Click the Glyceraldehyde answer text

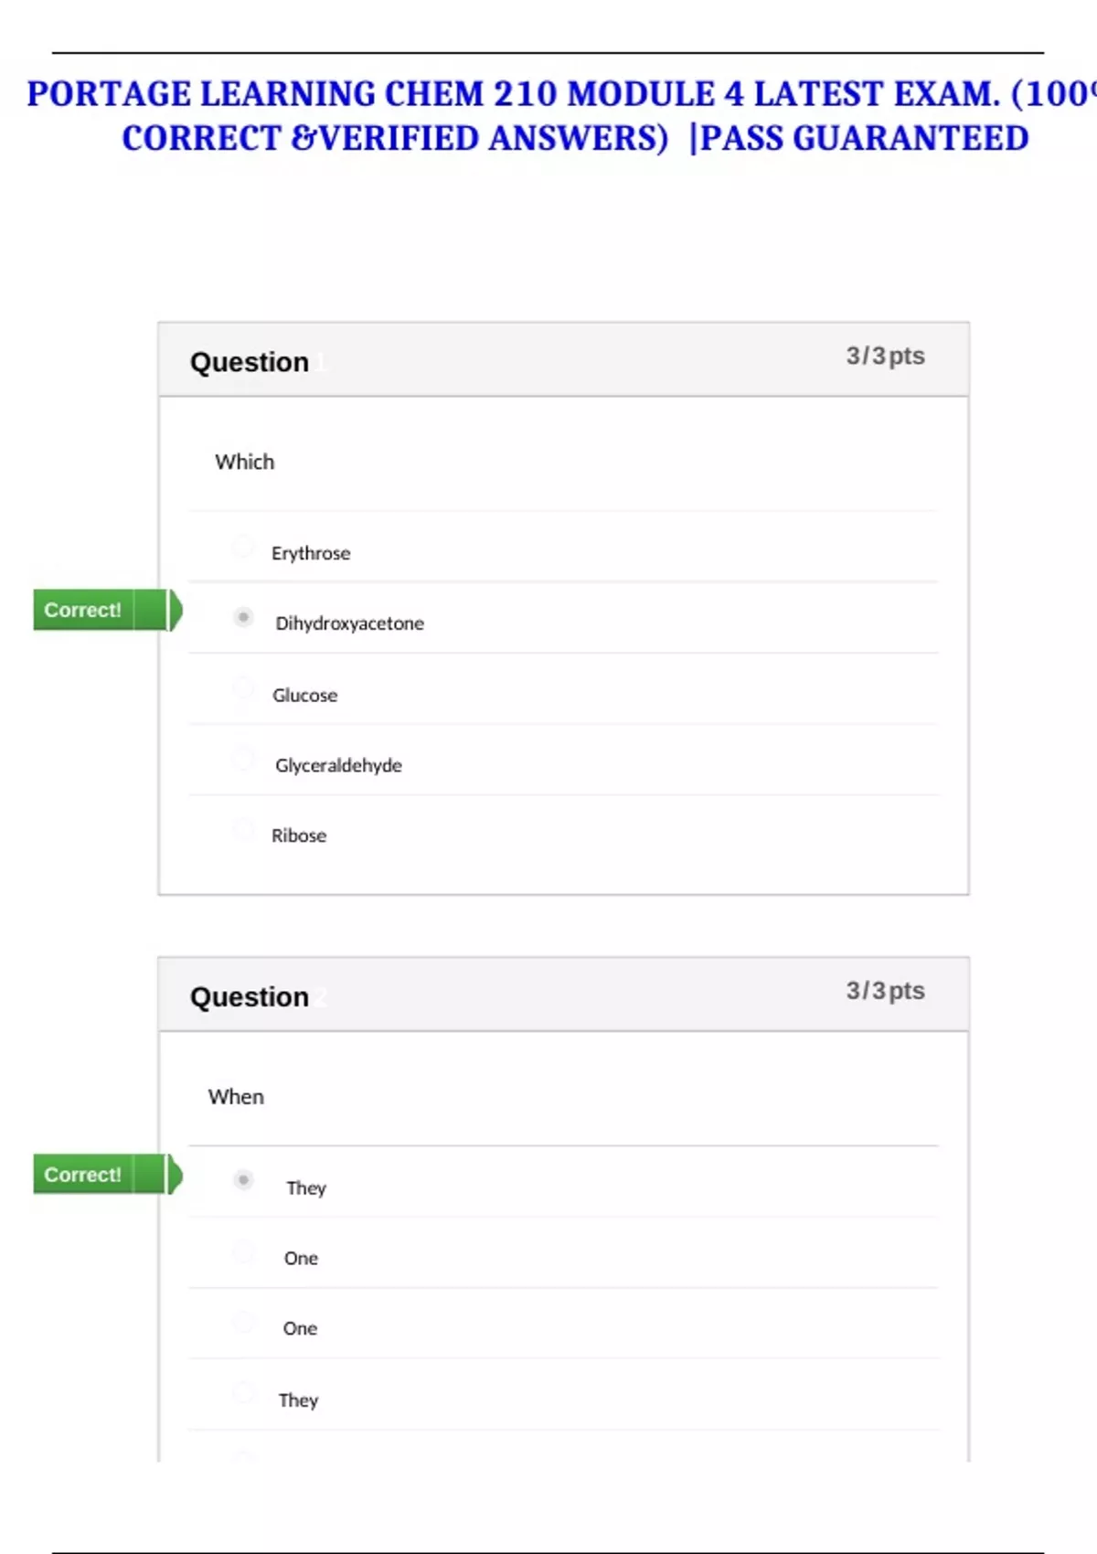coord(338,766)
